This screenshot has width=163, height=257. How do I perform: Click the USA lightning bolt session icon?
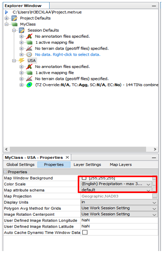pyautogui.click(x=21, y=60)
